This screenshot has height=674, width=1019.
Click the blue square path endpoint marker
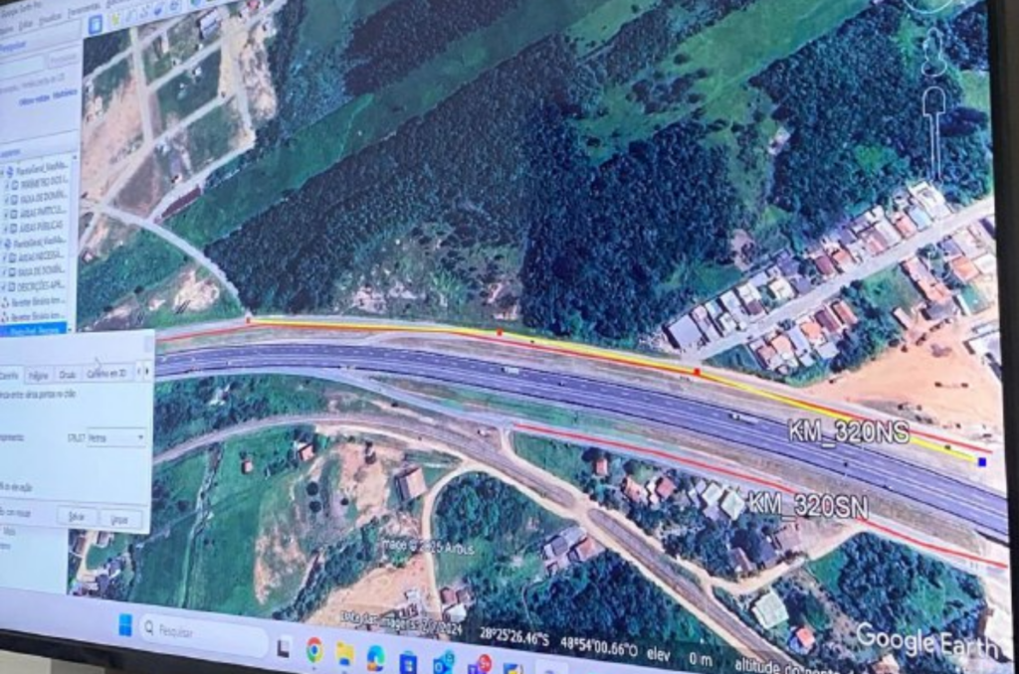click(982, 461)
